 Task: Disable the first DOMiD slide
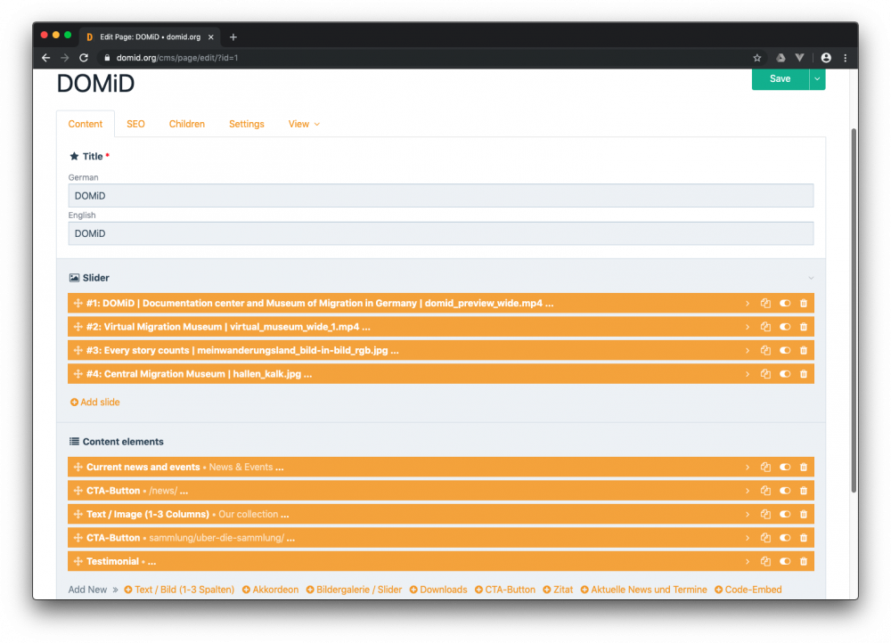point(785,303)
